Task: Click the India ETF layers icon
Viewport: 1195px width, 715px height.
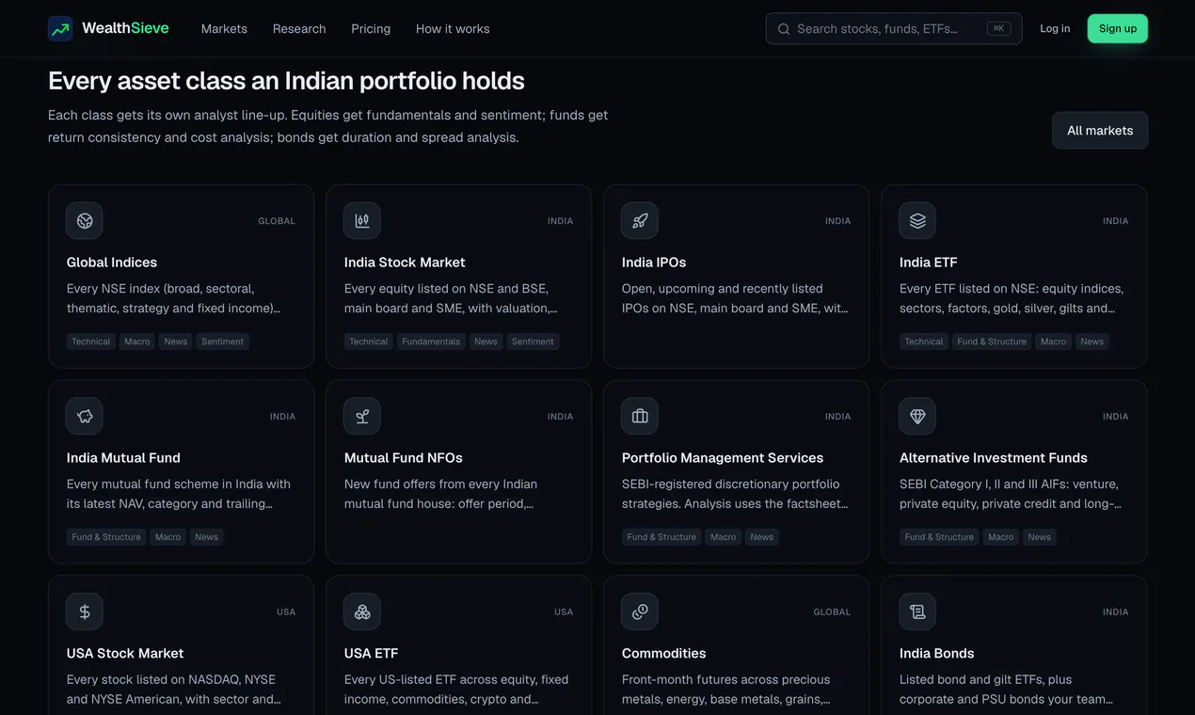Action: click(917, 221)
